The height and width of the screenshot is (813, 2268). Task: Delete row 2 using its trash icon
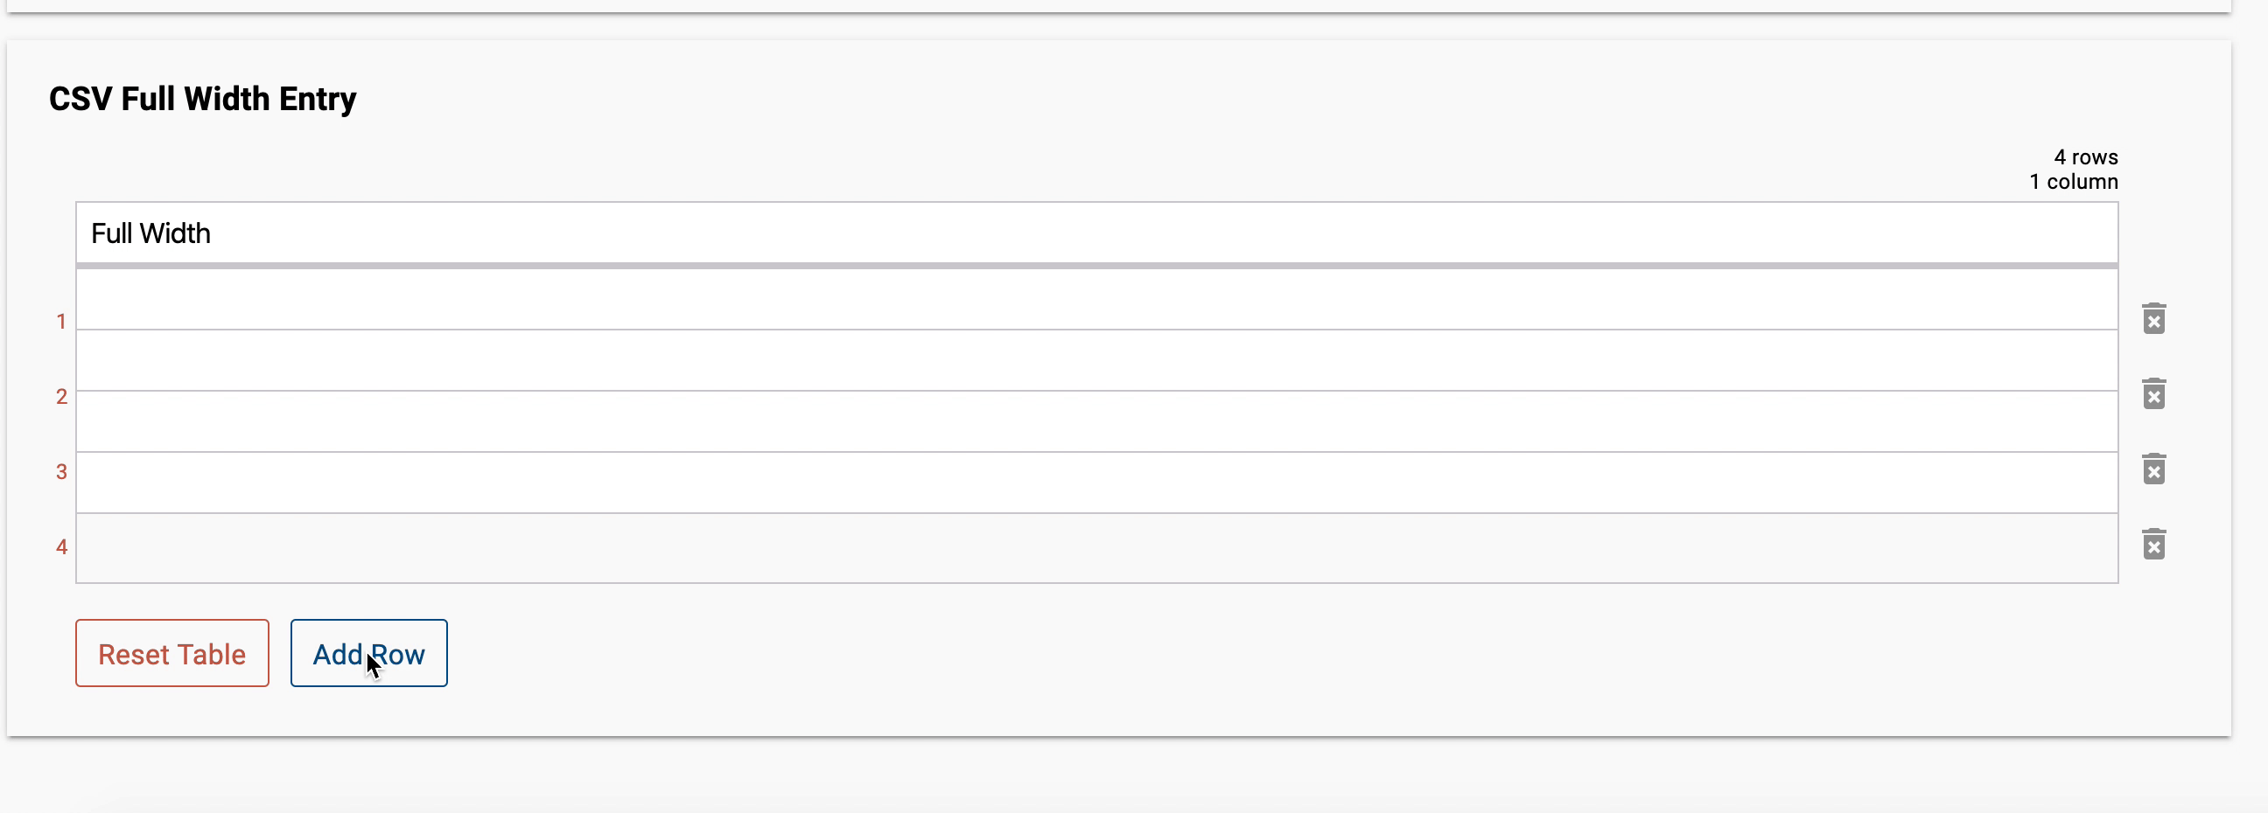[2154, 394]
